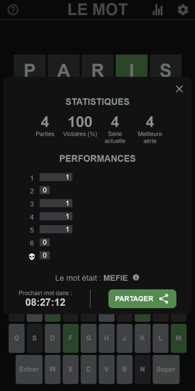Screen dimensions: 195x391
Task: Tap the W key on keyboard
Action: (x=52, y=369)
